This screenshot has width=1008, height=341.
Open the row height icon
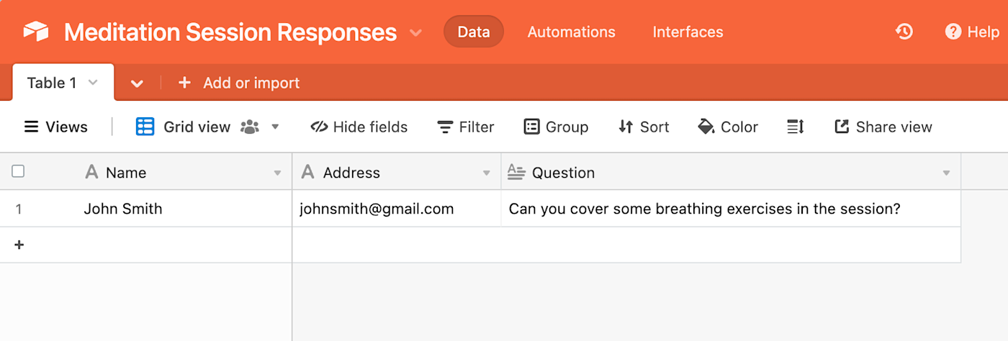(796, 127)
